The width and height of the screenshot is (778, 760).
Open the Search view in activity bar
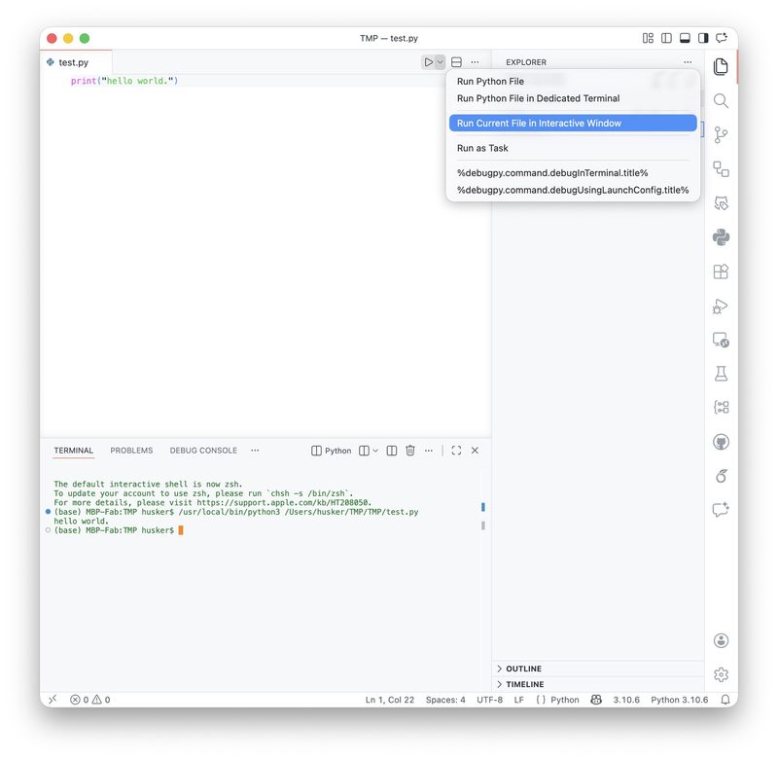[721, 101]
